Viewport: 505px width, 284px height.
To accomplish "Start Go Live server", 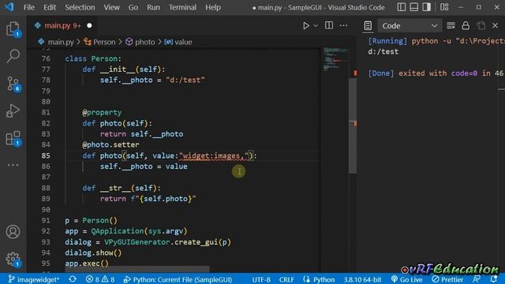I will tap(407, 279).
